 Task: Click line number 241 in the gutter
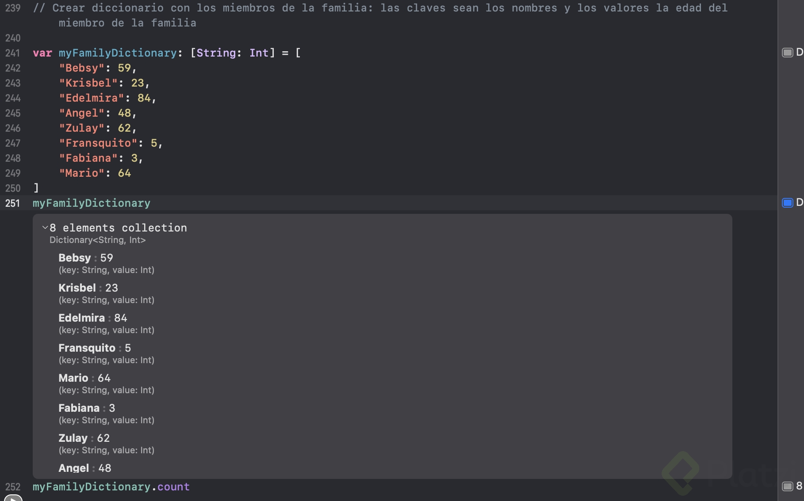point(12,53)
